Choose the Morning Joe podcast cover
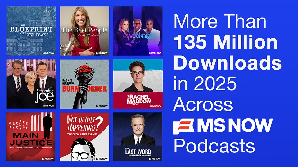The image size is (298, 167). pos(31,84)
